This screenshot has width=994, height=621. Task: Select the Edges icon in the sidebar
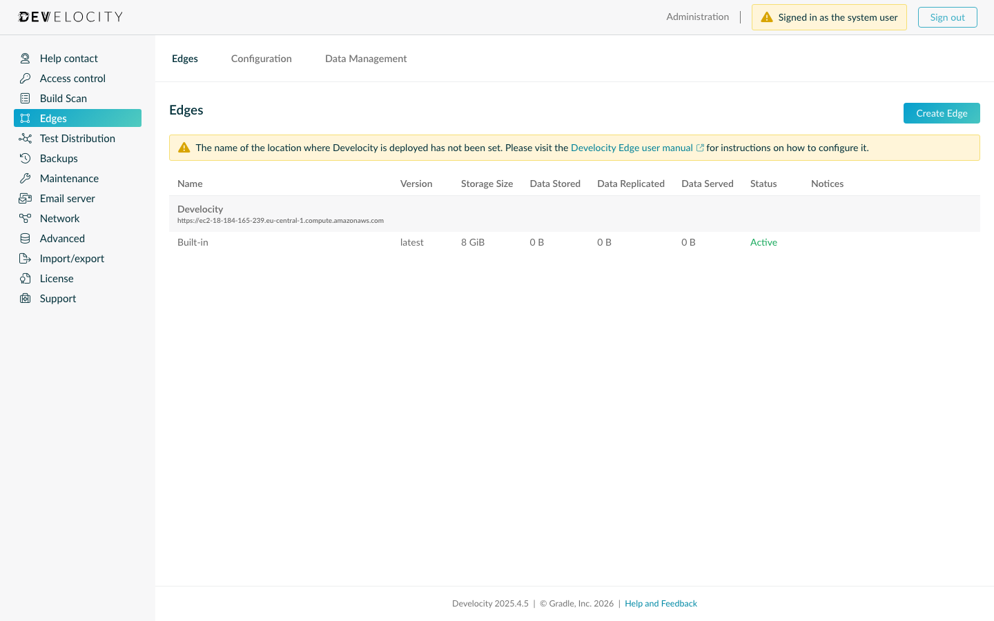pos(25,118)
